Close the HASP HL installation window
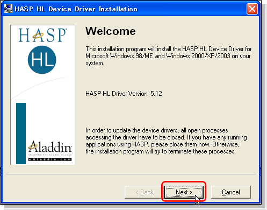The image size is (267, 210). [x=252, y=9]
